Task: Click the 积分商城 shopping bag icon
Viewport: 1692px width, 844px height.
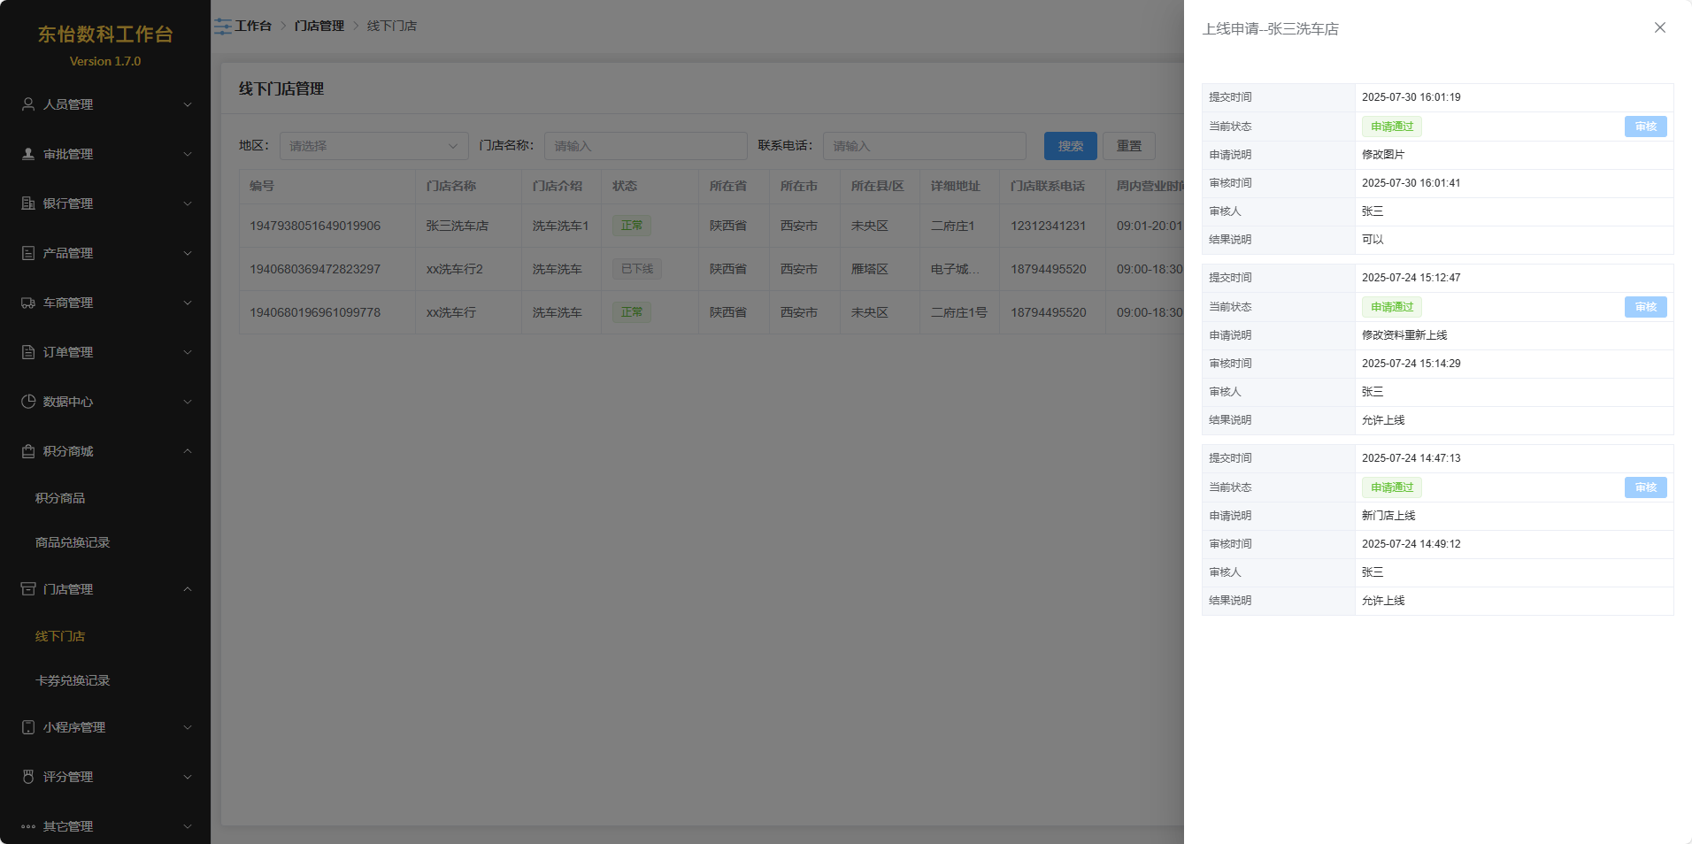Action: pos(28,451)
